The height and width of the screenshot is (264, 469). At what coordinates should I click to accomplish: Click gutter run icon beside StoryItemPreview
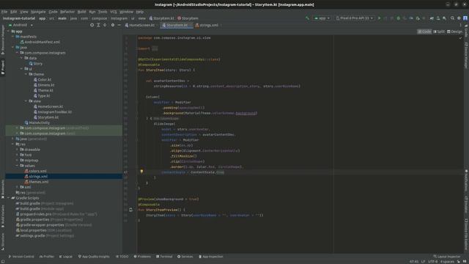[x=130, y=210]
